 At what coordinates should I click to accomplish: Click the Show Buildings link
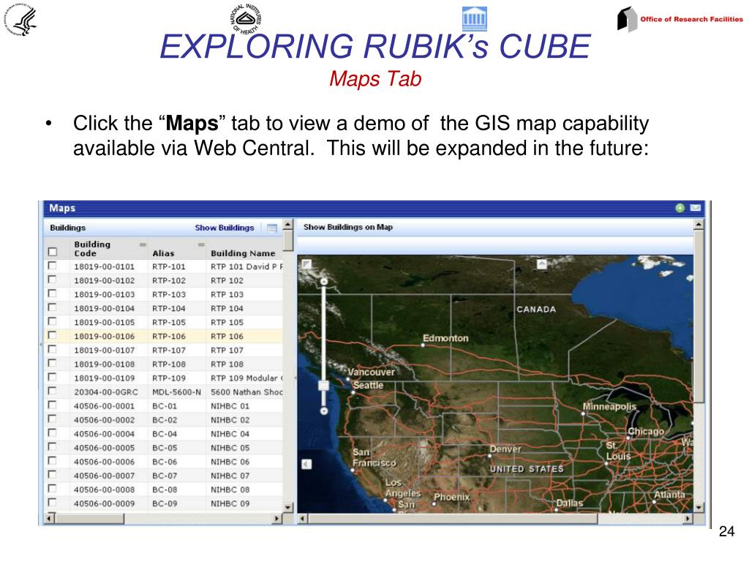tap(224, 228)
